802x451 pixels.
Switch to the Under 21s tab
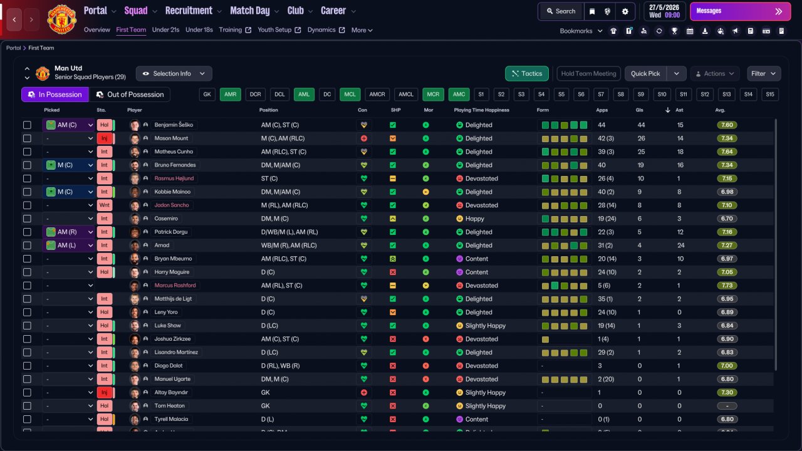pyautogui.click(x=165, y=30)
